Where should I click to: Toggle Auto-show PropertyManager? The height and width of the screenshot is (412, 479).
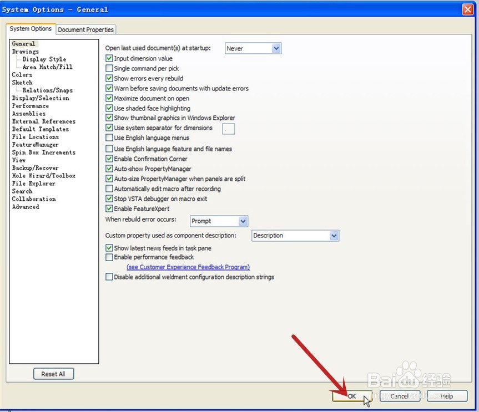[109, 169]
